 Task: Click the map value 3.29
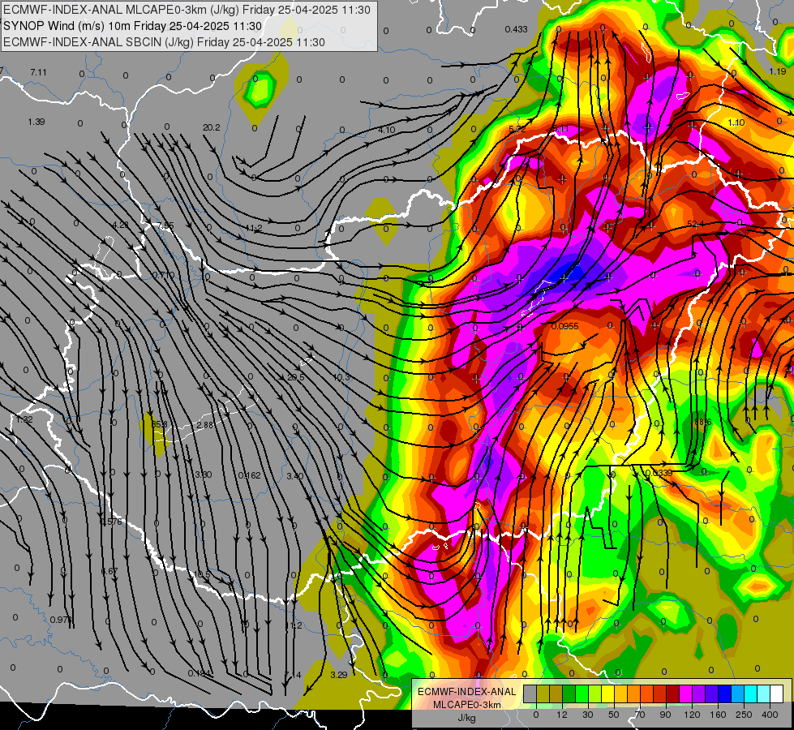click(339, 675)
